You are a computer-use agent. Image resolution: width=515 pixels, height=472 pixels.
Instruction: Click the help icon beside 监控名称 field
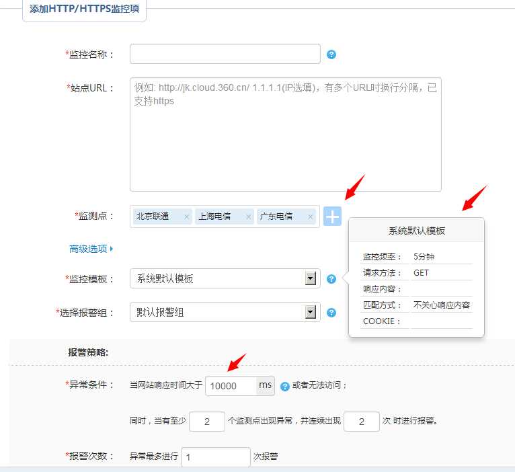point(331,54)
